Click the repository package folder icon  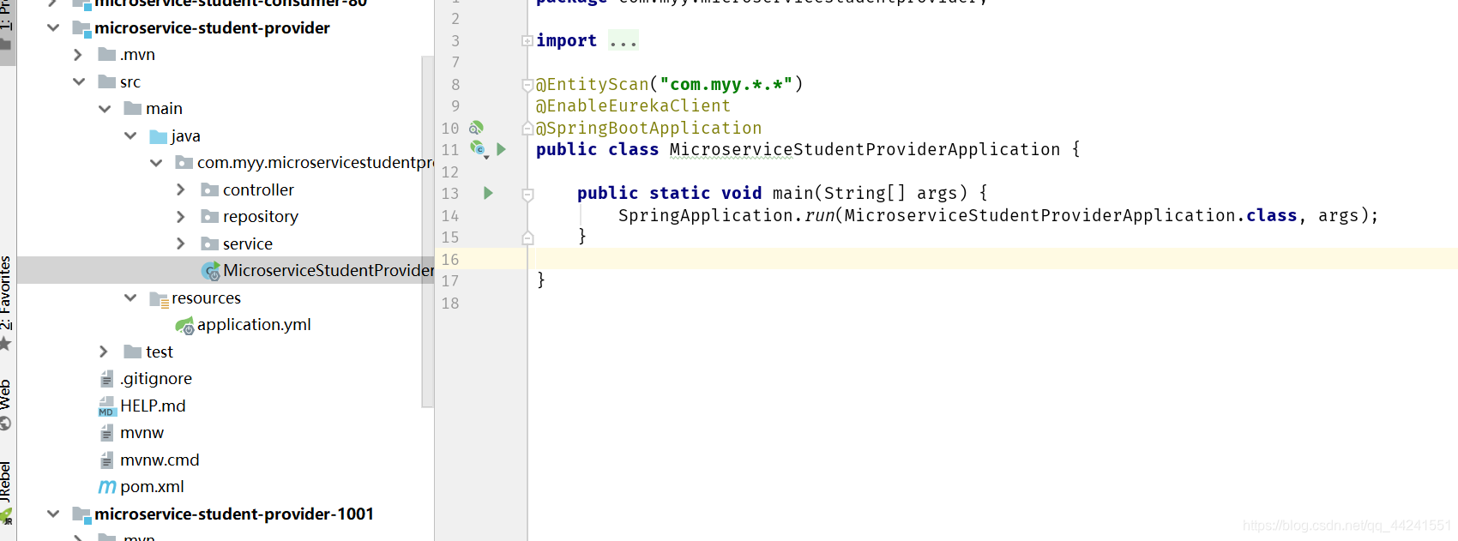209,217
